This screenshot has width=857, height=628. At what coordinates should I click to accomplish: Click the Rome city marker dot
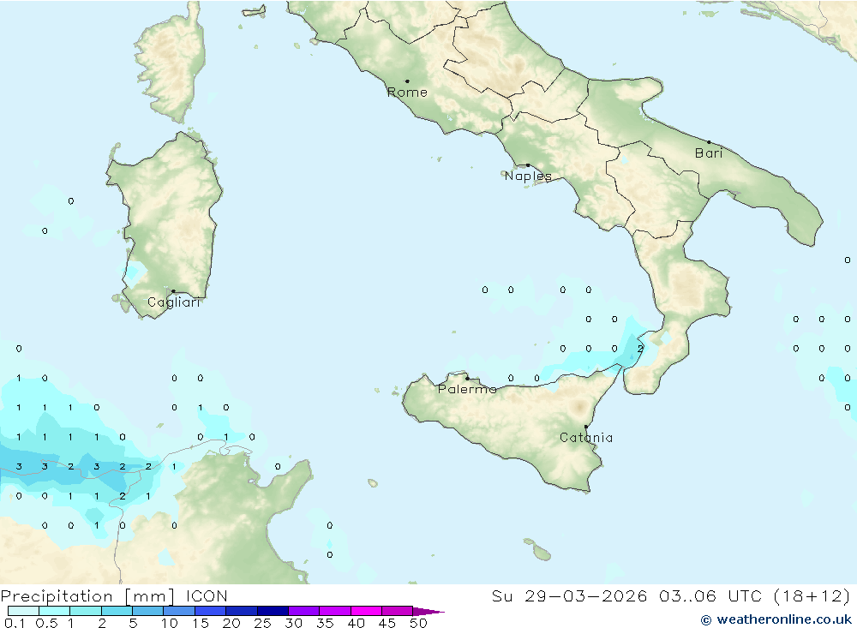point(407,81)
